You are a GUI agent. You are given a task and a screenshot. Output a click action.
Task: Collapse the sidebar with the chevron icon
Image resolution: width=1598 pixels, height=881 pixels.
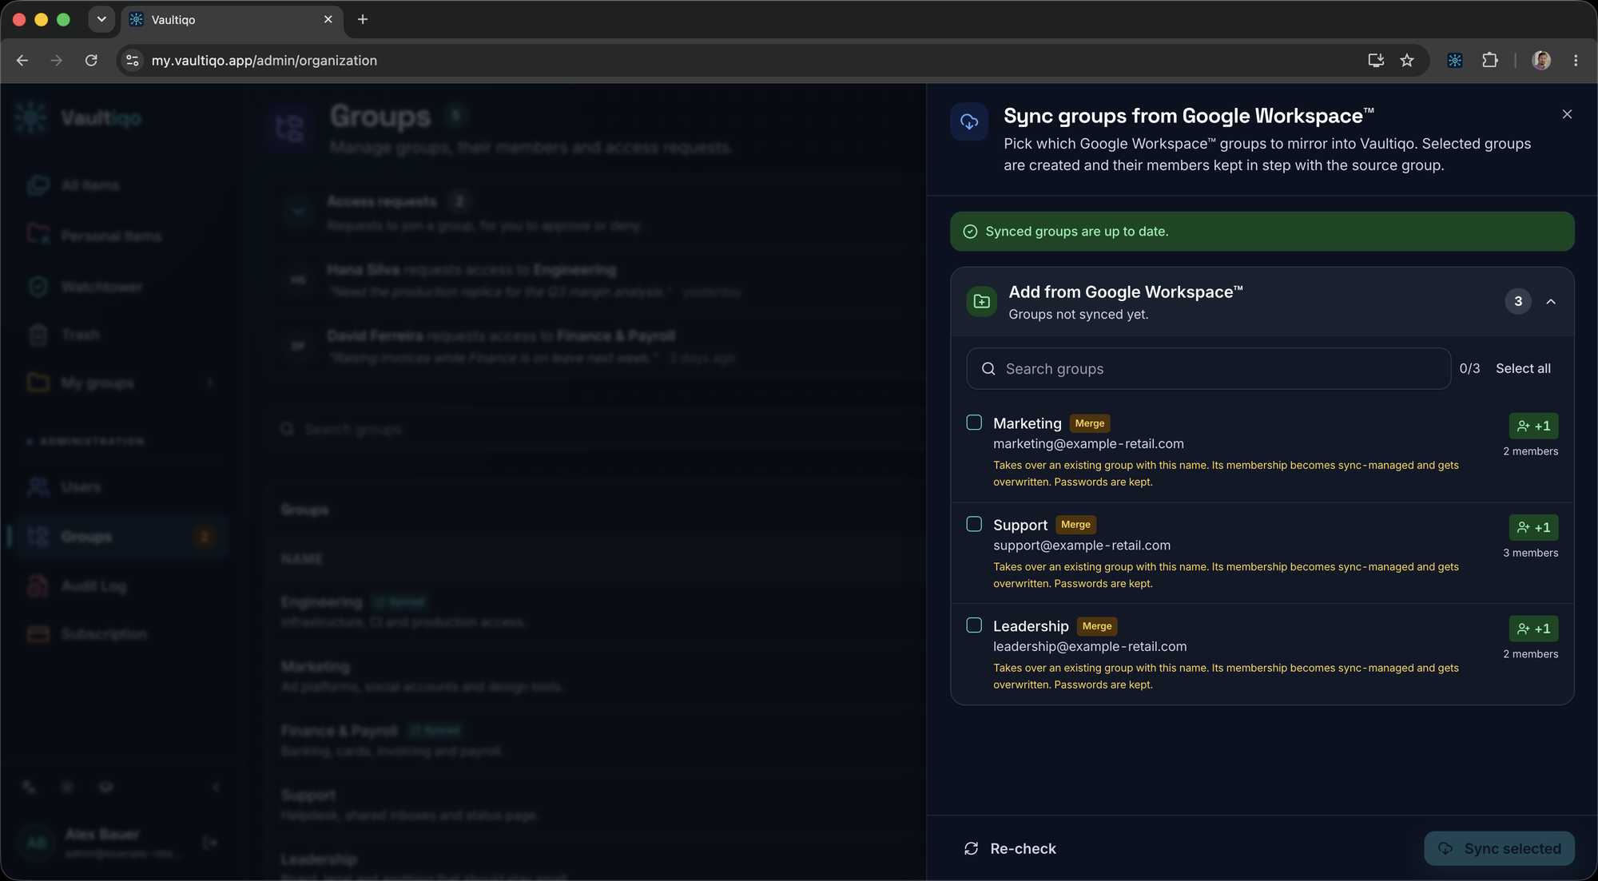point(216,788)
